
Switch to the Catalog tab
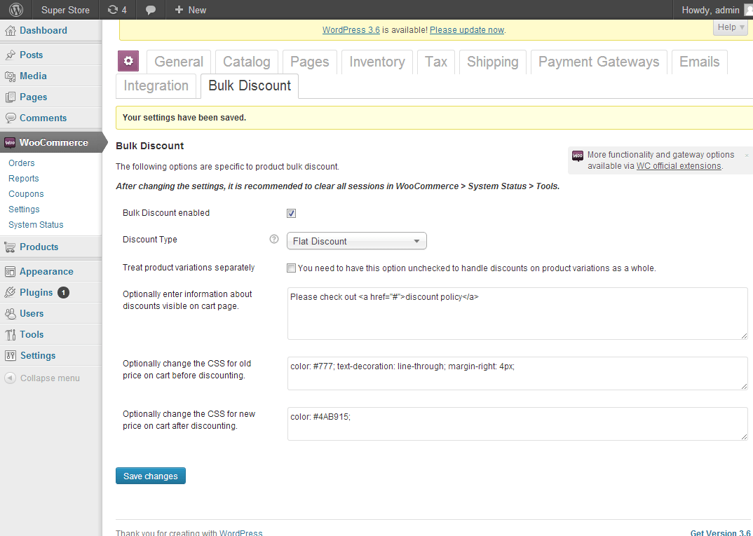(246, 62)
